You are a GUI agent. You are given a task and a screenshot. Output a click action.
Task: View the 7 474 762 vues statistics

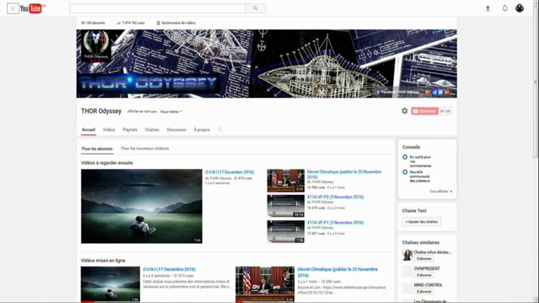pos(131,23)
